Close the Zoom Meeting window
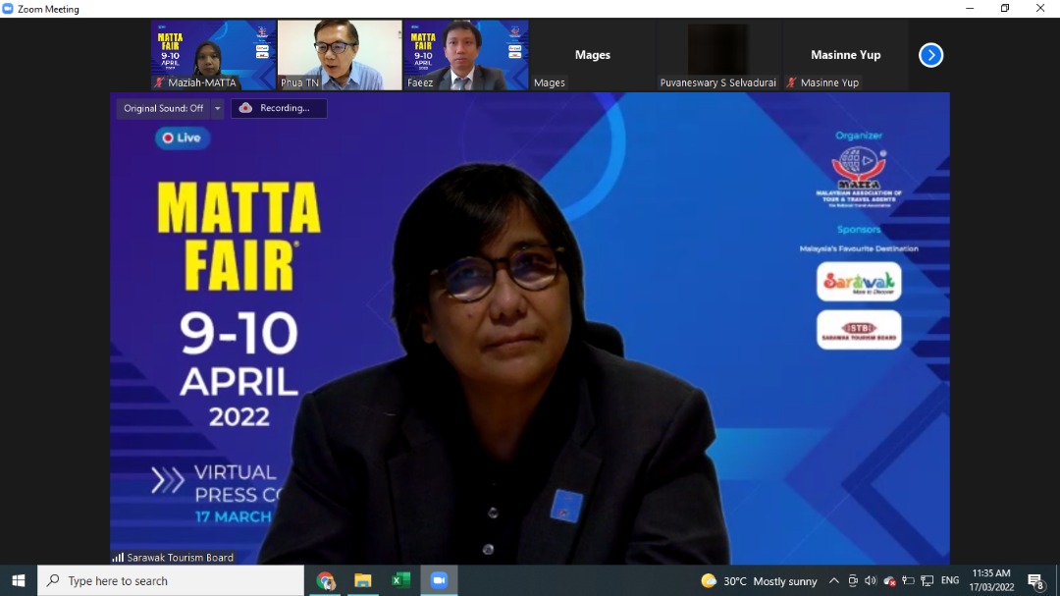Image resolution: width=1060 pixels, height=596 pixels. (x=1040, y=8)
